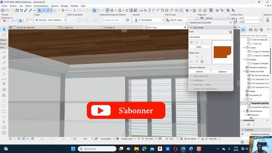Click the tag icon in the top toolbar
272x153 pixels.
coord(222,10)
